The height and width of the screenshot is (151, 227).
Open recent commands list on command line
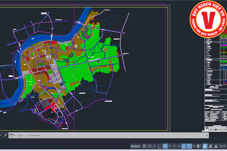(x=12, y=135)
